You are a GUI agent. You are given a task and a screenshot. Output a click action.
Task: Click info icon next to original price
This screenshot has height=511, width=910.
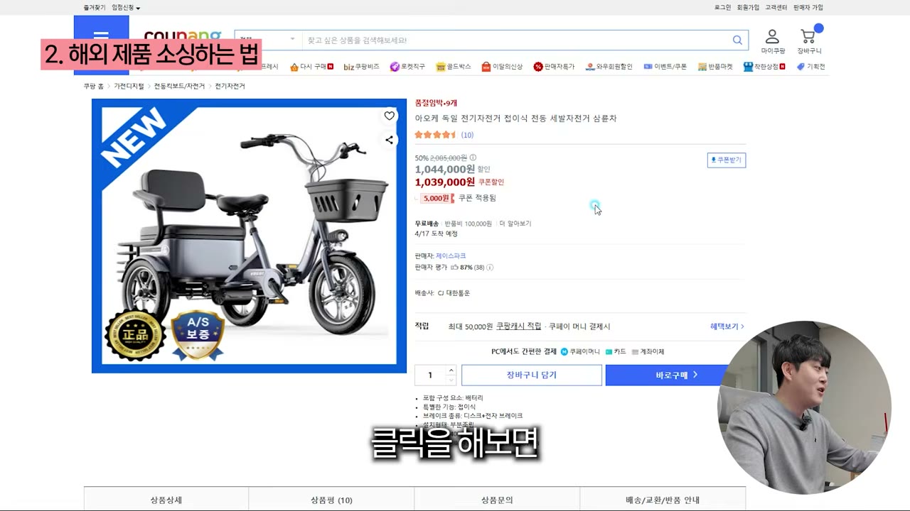click(x=473, y=158)
